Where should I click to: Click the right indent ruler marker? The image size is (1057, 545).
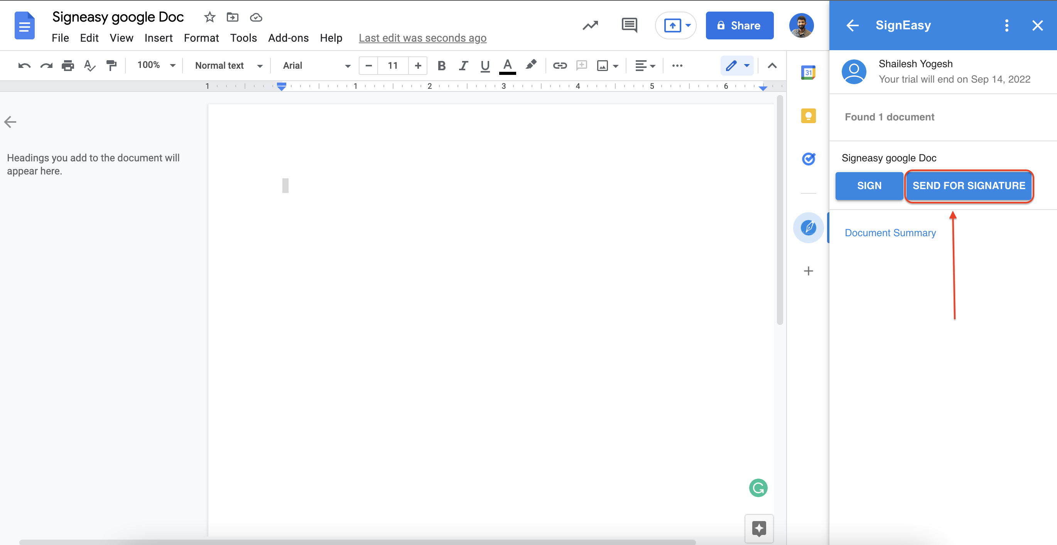point(763,88)
